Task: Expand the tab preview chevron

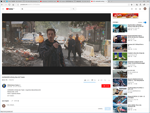Action: pos(111,1)
